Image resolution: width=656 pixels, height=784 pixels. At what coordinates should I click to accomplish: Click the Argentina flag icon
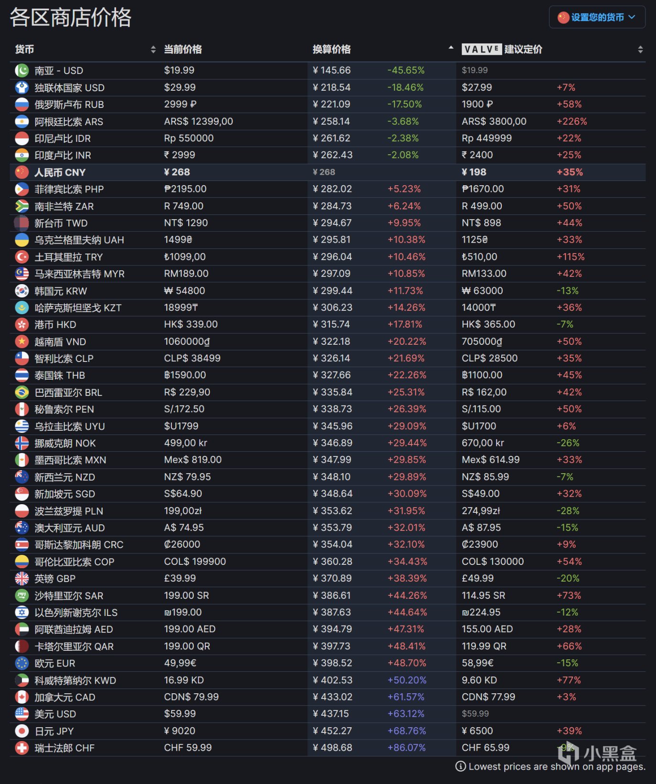(22, 122)
